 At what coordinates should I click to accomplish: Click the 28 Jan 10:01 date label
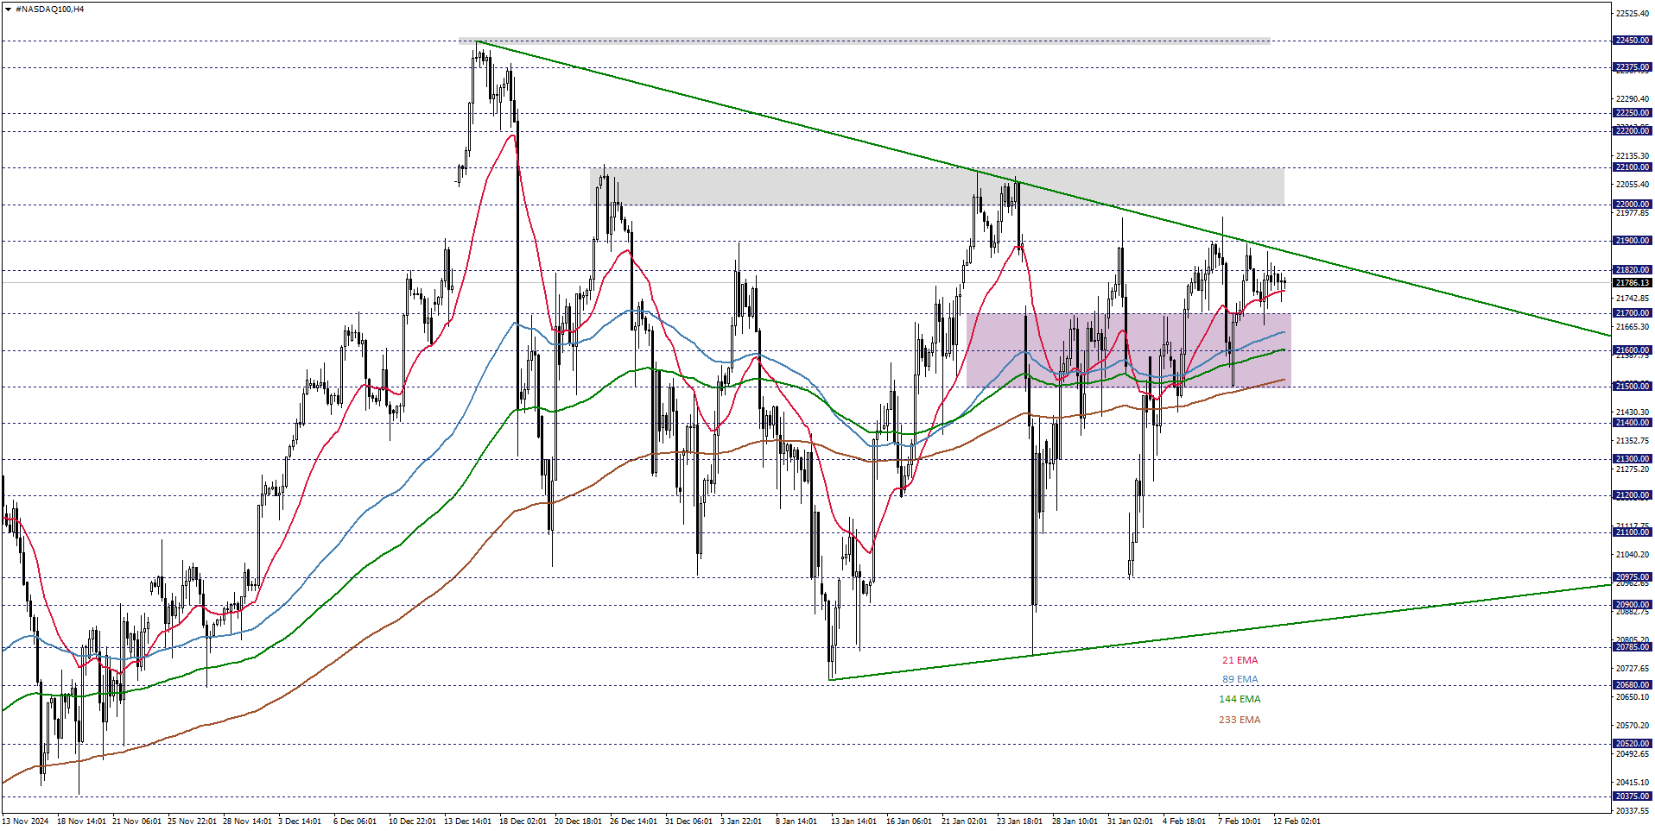tap(1076, 822)
